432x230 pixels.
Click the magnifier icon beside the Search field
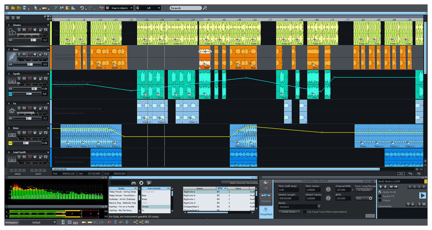(205, 8)
